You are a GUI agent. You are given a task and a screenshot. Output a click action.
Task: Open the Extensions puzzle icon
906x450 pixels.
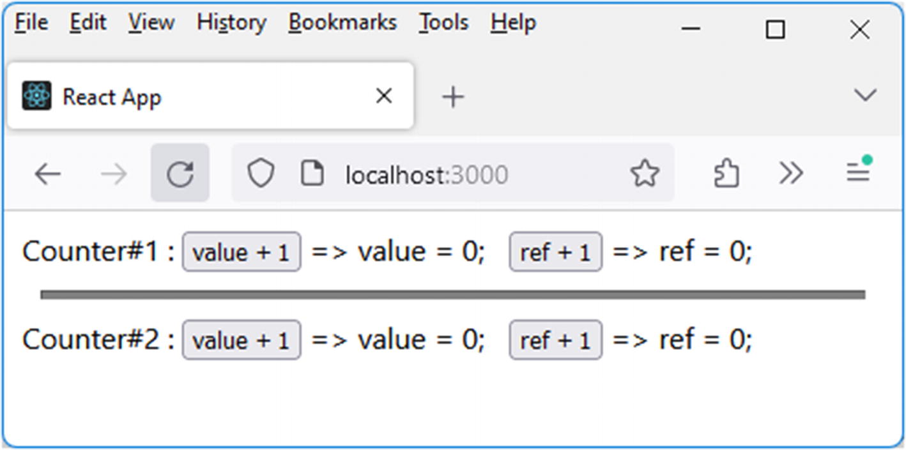coord(726,174)
